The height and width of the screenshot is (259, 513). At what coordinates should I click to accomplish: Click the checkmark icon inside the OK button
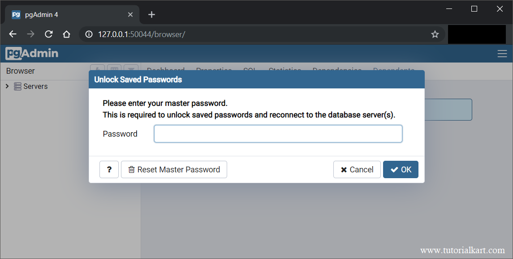(393, 169)
